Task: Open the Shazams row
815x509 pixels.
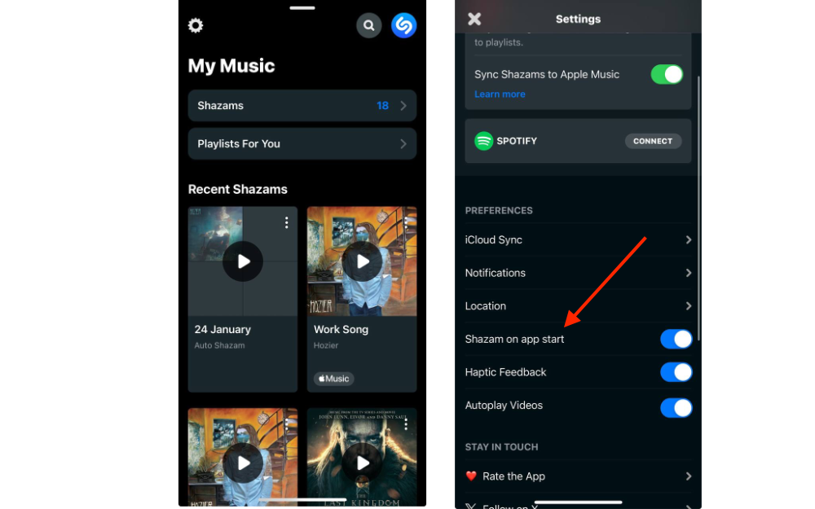Action: pyautogui.click(x=302, y=105)
